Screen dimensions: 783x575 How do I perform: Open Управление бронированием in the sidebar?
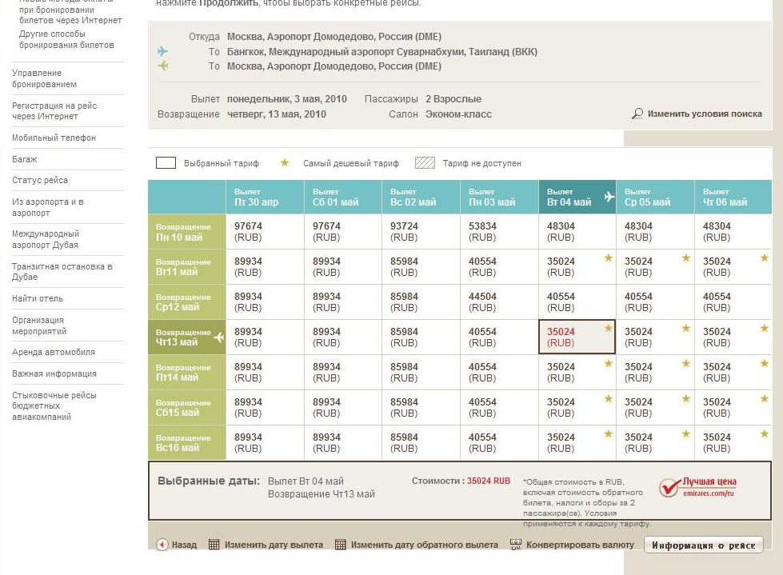click(x=45, y=78)
